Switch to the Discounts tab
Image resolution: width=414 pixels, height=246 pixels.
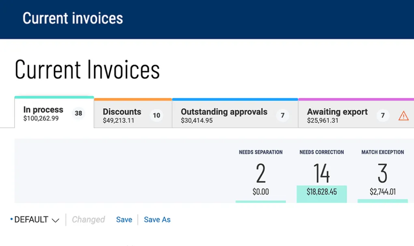click(122, 115)
